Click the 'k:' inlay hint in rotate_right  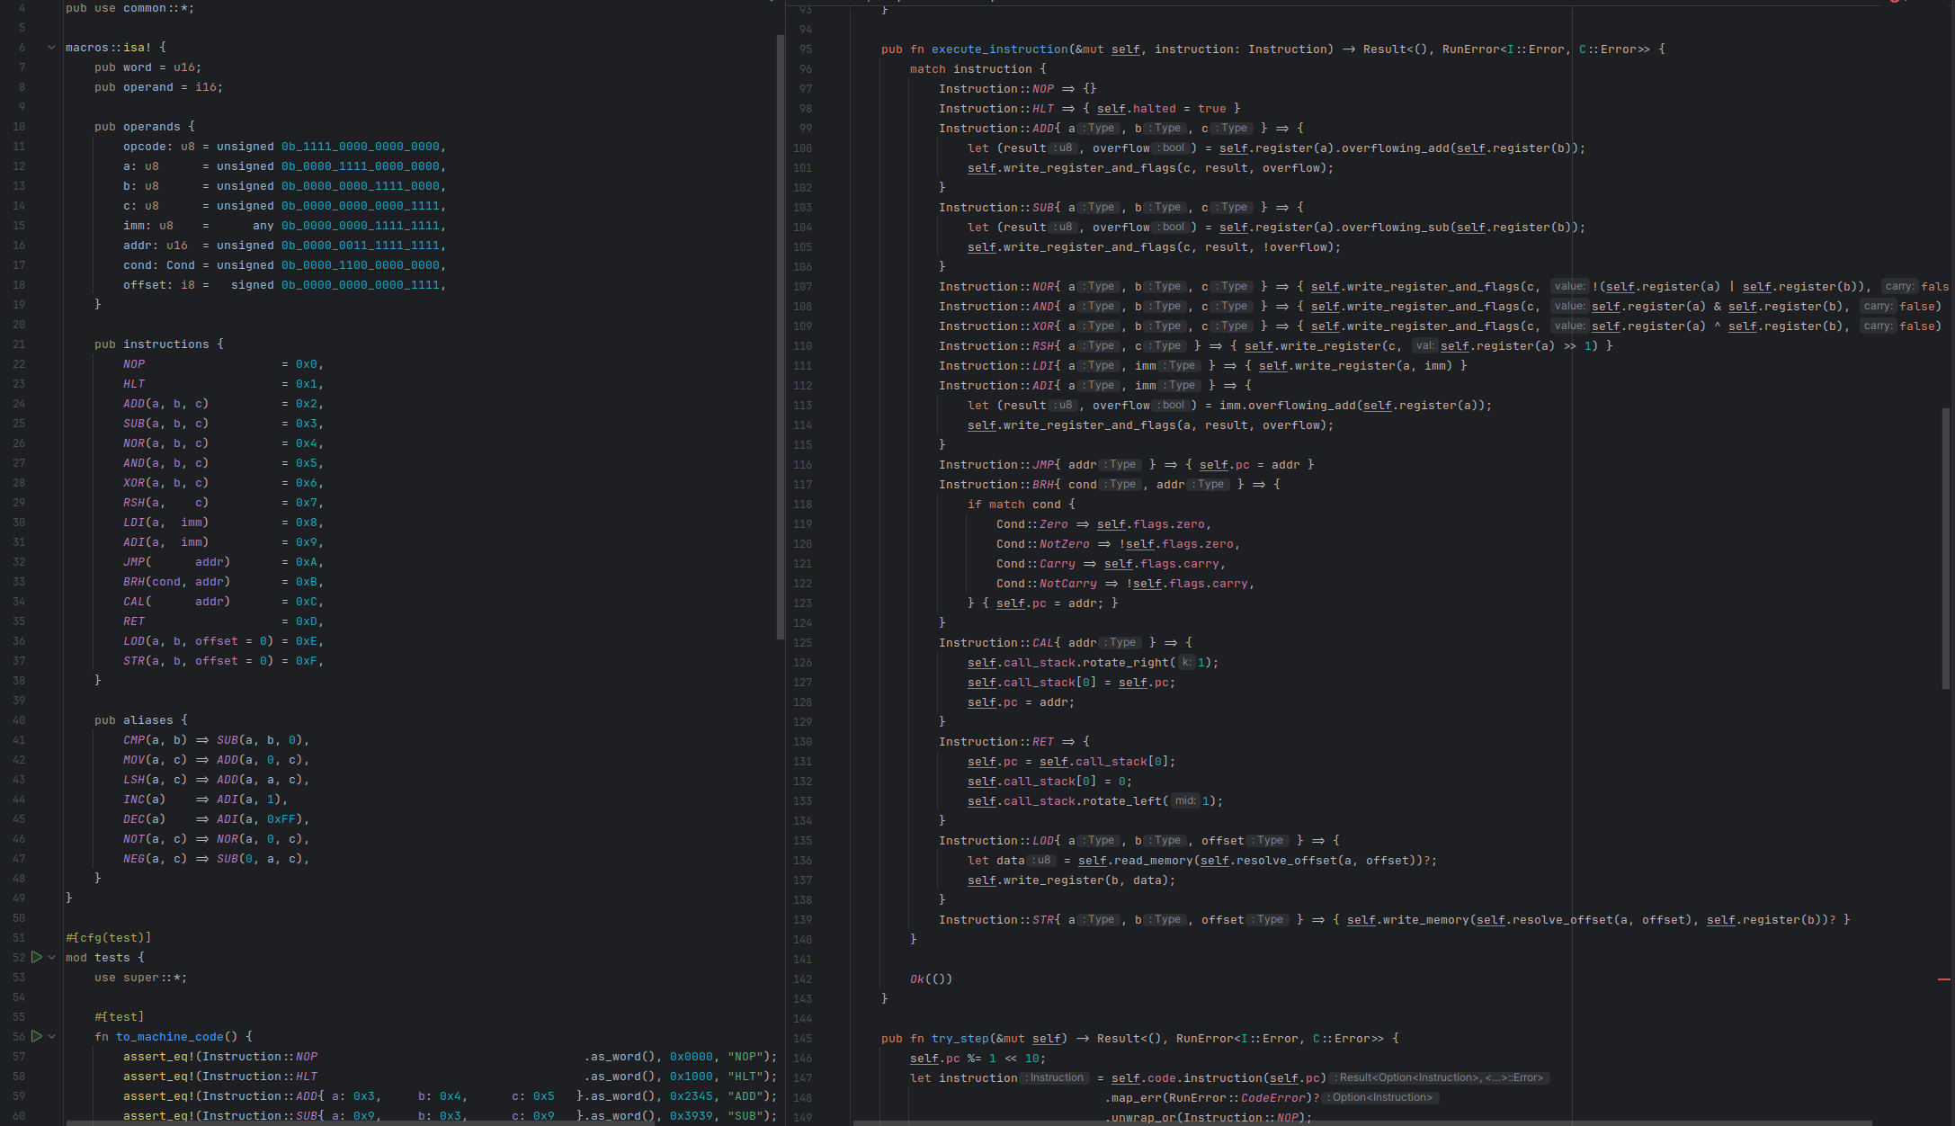coord(1186,663)
